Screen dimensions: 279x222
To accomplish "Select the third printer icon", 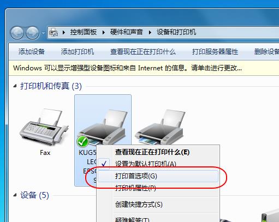I will coord(160,127).
